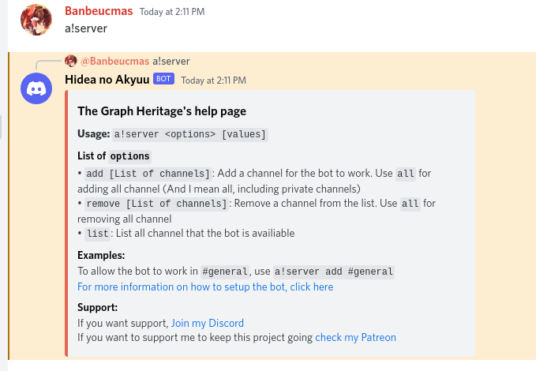Screen dimensions: 536x371
Task: Click the 'remove [List of channels]' code snippet
Action: pyautogui.click(x=156, y=204)
